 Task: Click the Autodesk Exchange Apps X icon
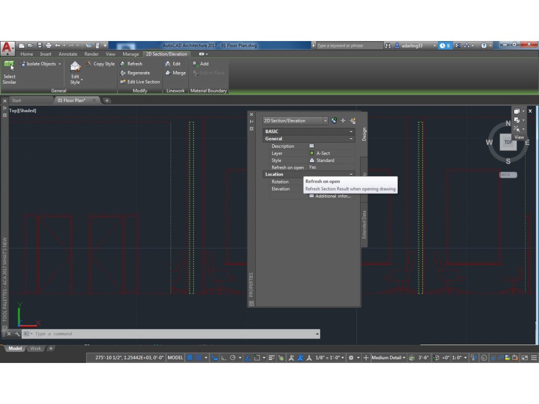(457, 45)
